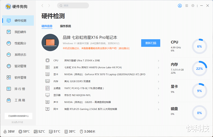Image resolution: width=213 pixels, height=137 pixels.
Task: Click the 4.99 GHz CPU frequency value
Action: 176,48
